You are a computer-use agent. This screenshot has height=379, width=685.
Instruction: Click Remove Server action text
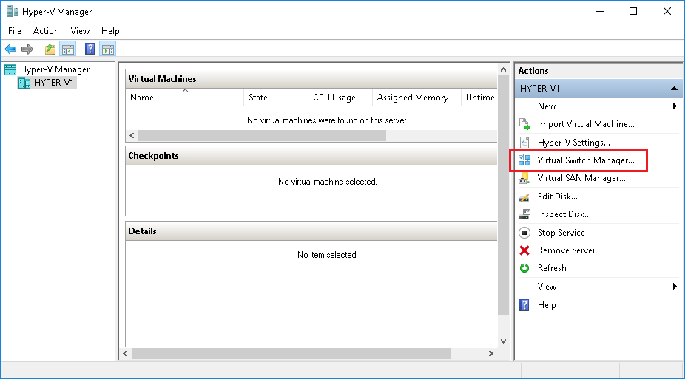567,250
